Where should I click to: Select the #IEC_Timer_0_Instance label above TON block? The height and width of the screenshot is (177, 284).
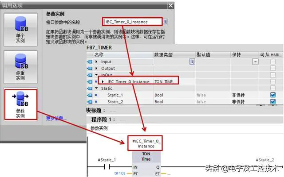[x=146, y=143]
